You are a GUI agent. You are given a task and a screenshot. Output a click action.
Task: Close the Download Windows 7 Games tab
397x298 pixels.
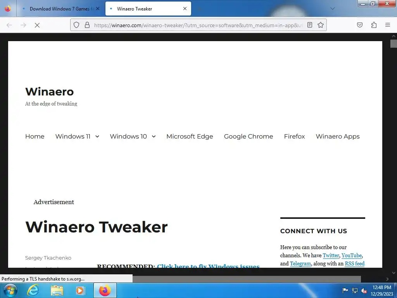(x=98, y=9)
